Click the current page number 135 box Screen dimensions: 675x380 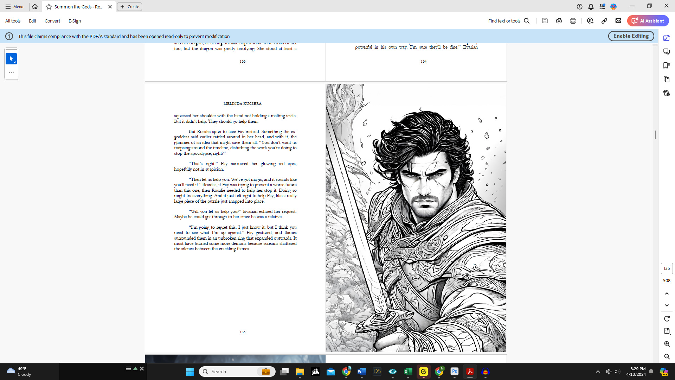pos(667,268)
